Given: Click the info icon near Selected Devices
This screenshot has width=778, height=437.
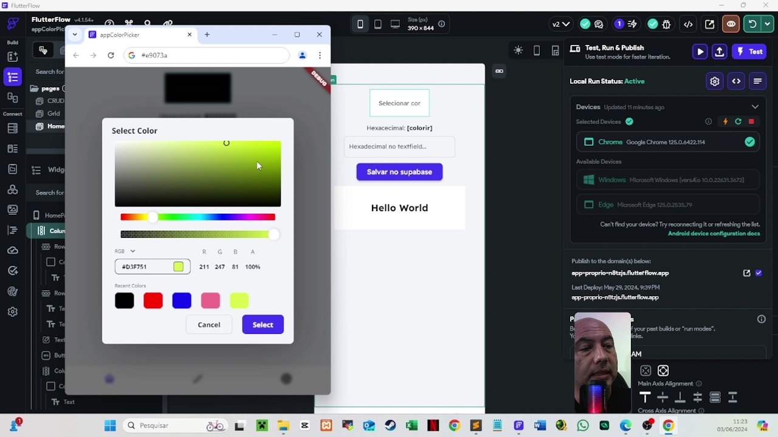Looking at the screenshot, I should (x=708, y=121).
